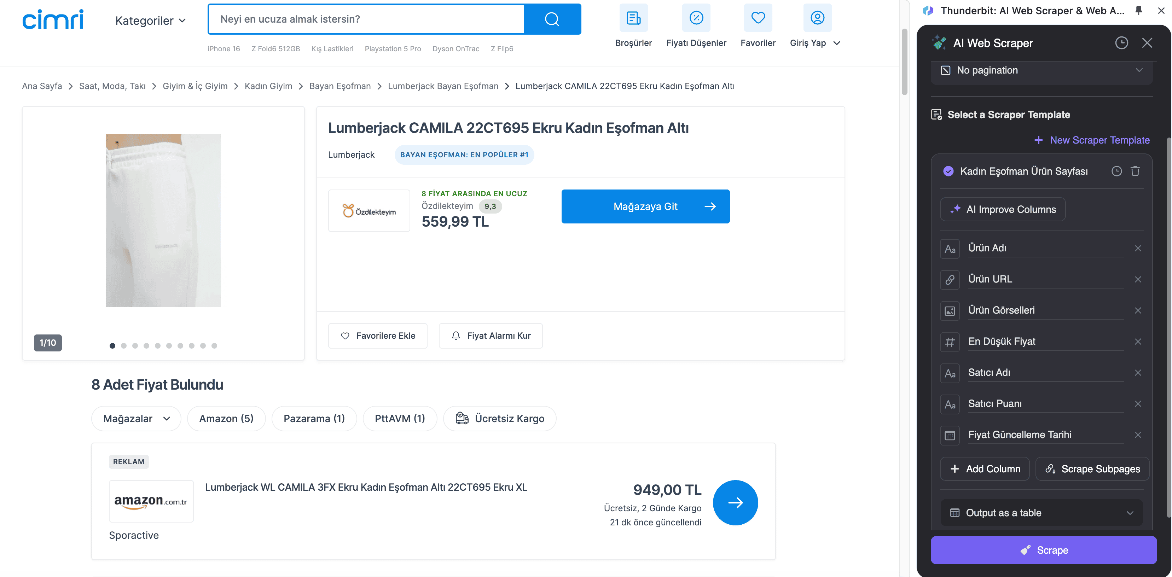
Task: Click the Mağazaya Git button
Action: [645, 206]
